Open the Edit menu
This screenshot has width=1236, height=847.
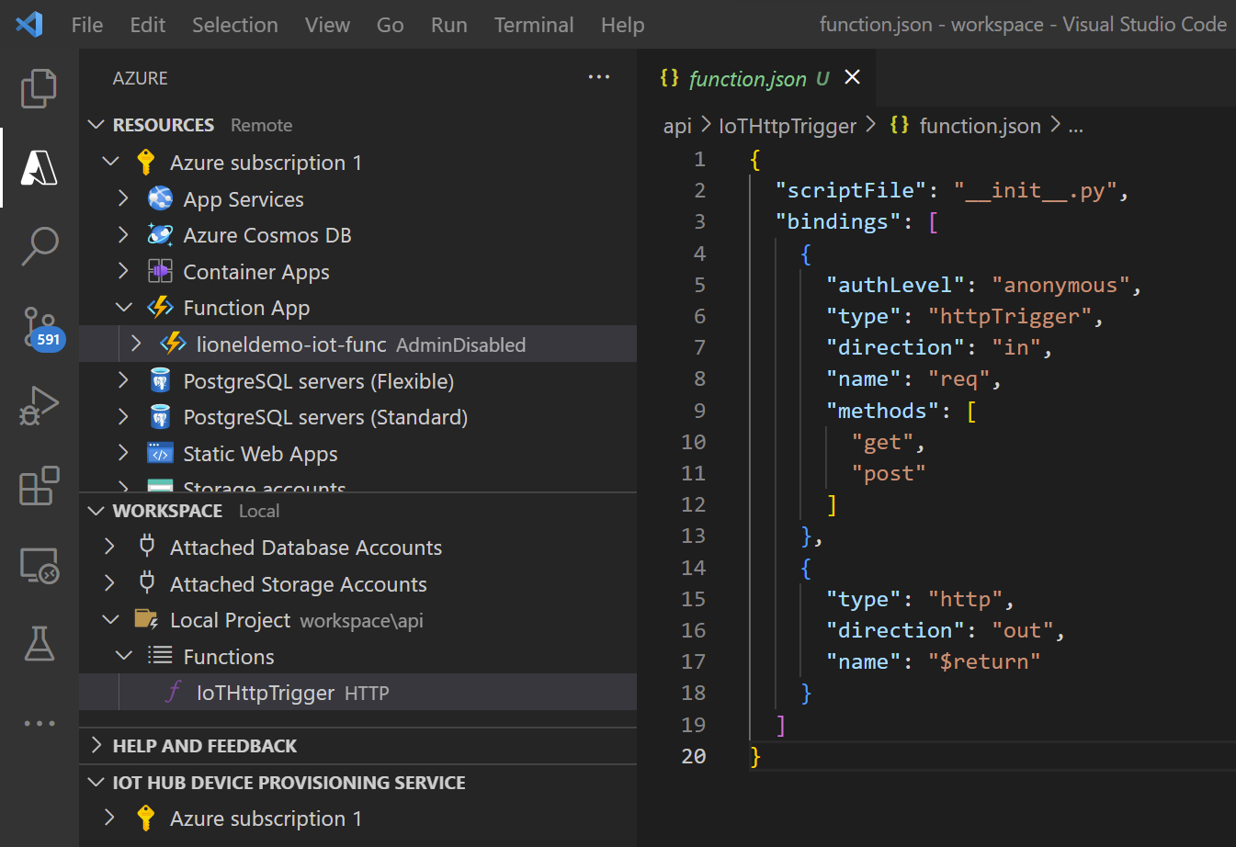[x=147, y=25]
